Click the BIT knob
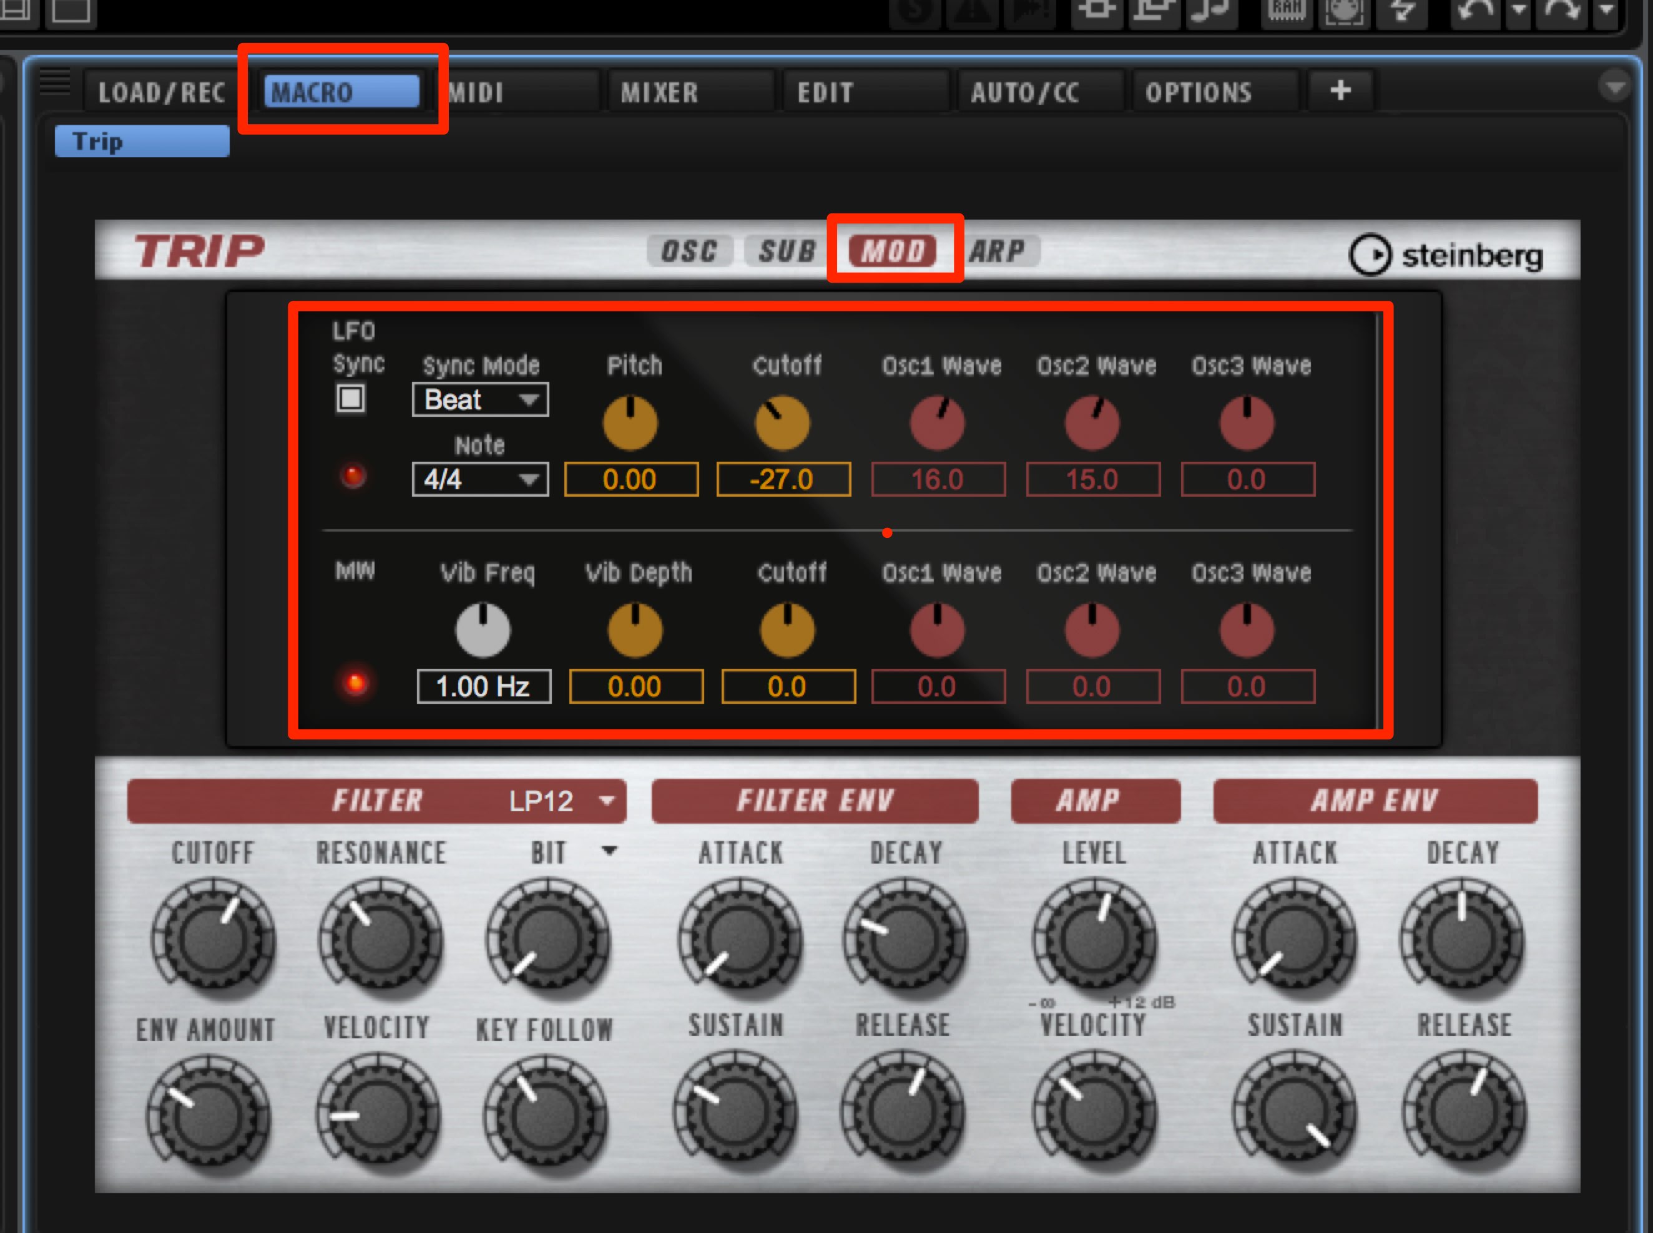The height and width of the screenshot is (1233, 1653). click(548, 940)
